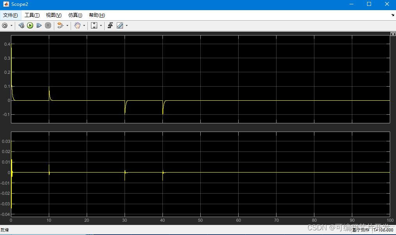Open the 帮助(H) menu
The image size is (396, 235).
97,15
